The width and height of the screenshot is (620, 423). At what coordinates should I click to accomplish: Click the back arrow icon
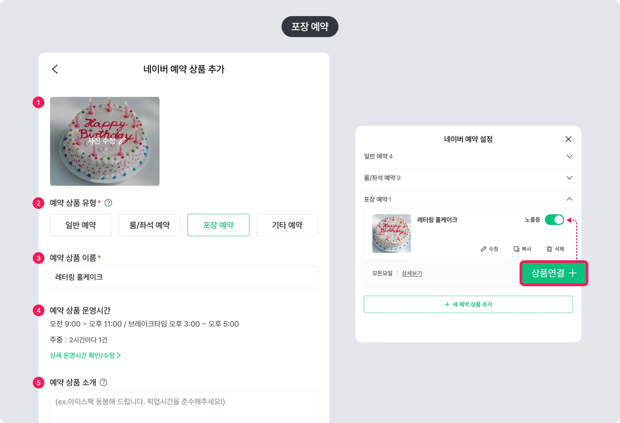click(55, 69)
